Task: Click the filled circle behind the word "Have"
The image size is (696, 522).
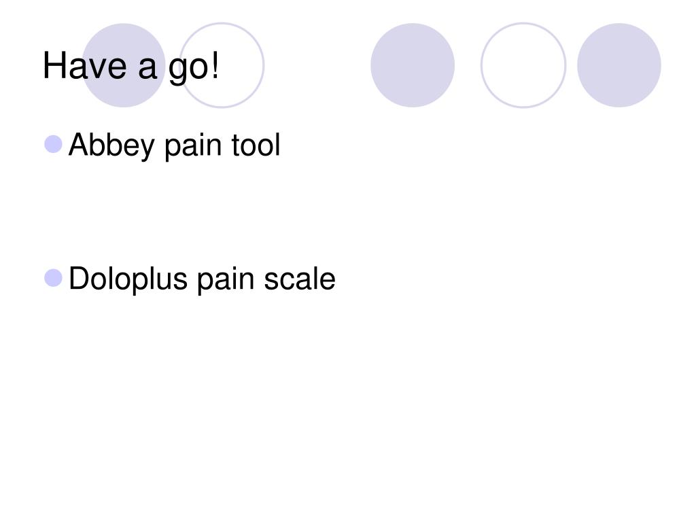Action: coord(124,65)
